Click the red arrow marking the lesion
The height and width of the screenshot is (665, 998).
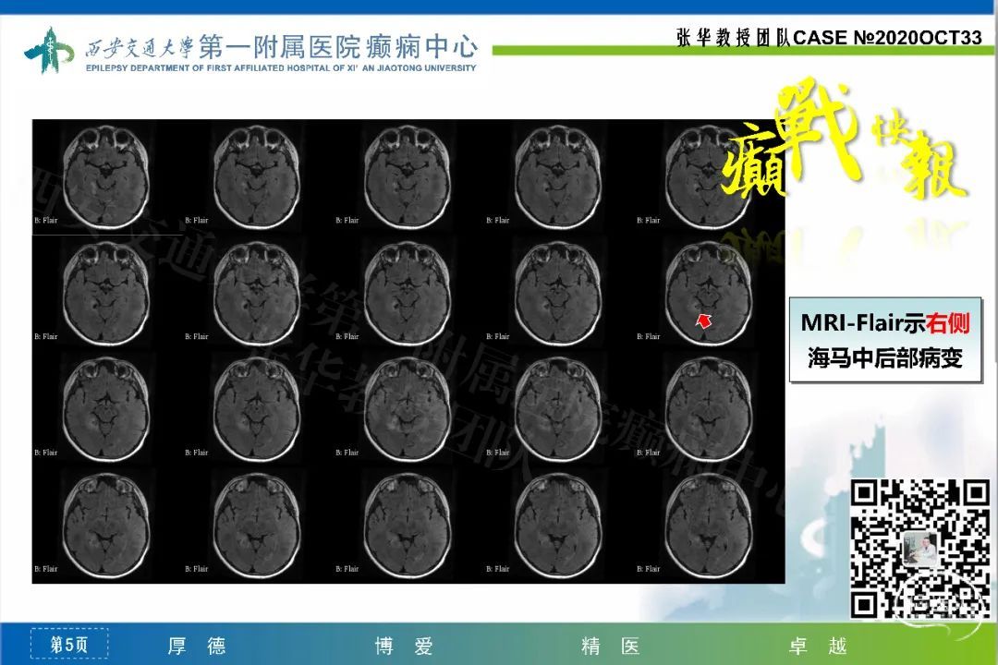705,320
